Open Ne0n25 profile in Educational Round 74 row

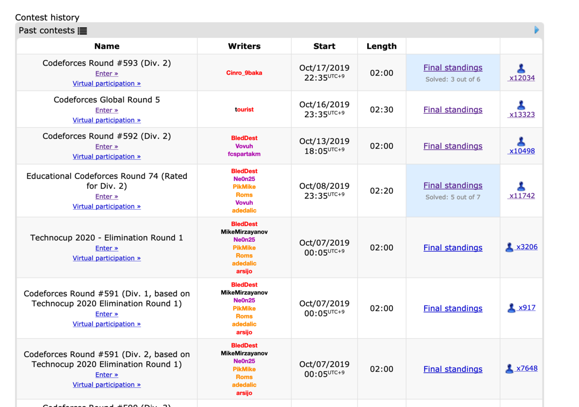[244, 179]
